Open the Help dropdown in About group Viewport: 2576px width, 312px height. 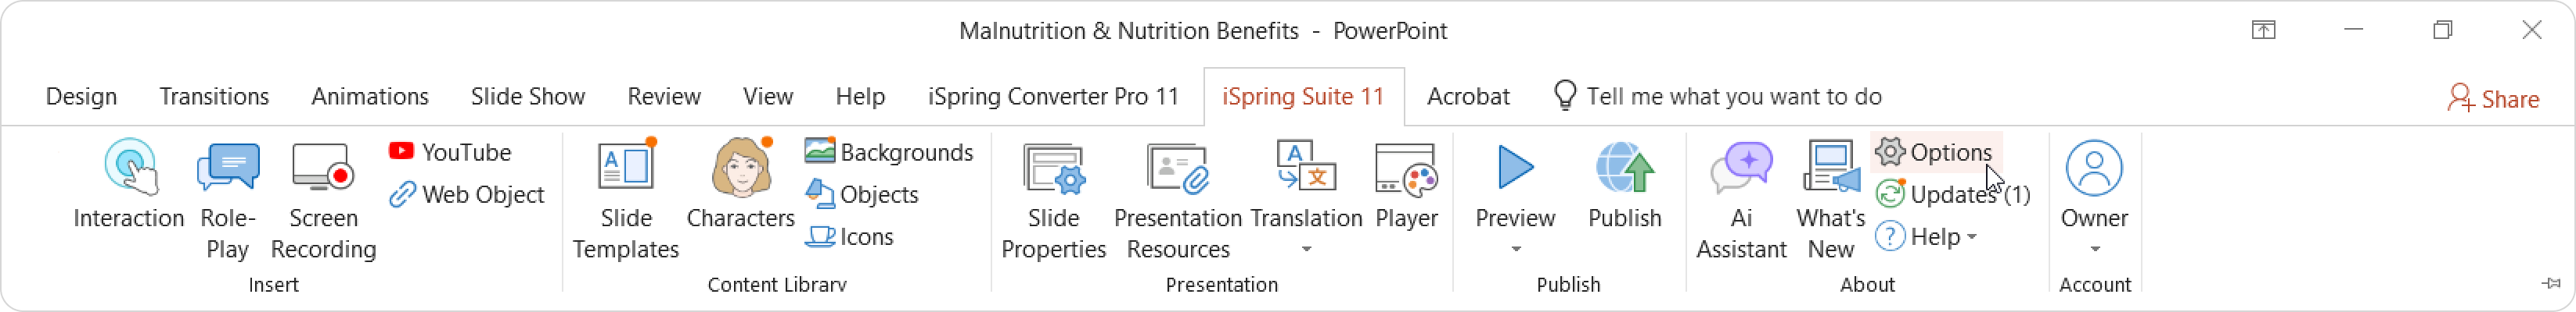pyautogui.click(x=1926, y=236)
